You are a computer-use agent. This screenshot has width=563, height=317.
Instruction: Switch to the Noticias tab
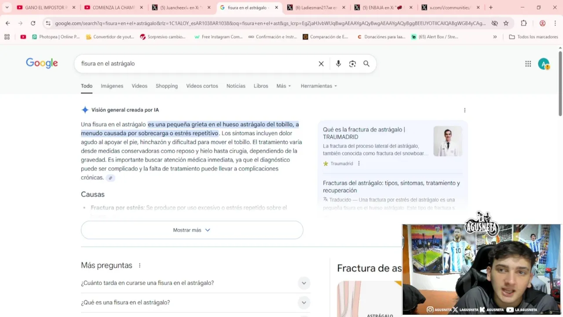236,86
